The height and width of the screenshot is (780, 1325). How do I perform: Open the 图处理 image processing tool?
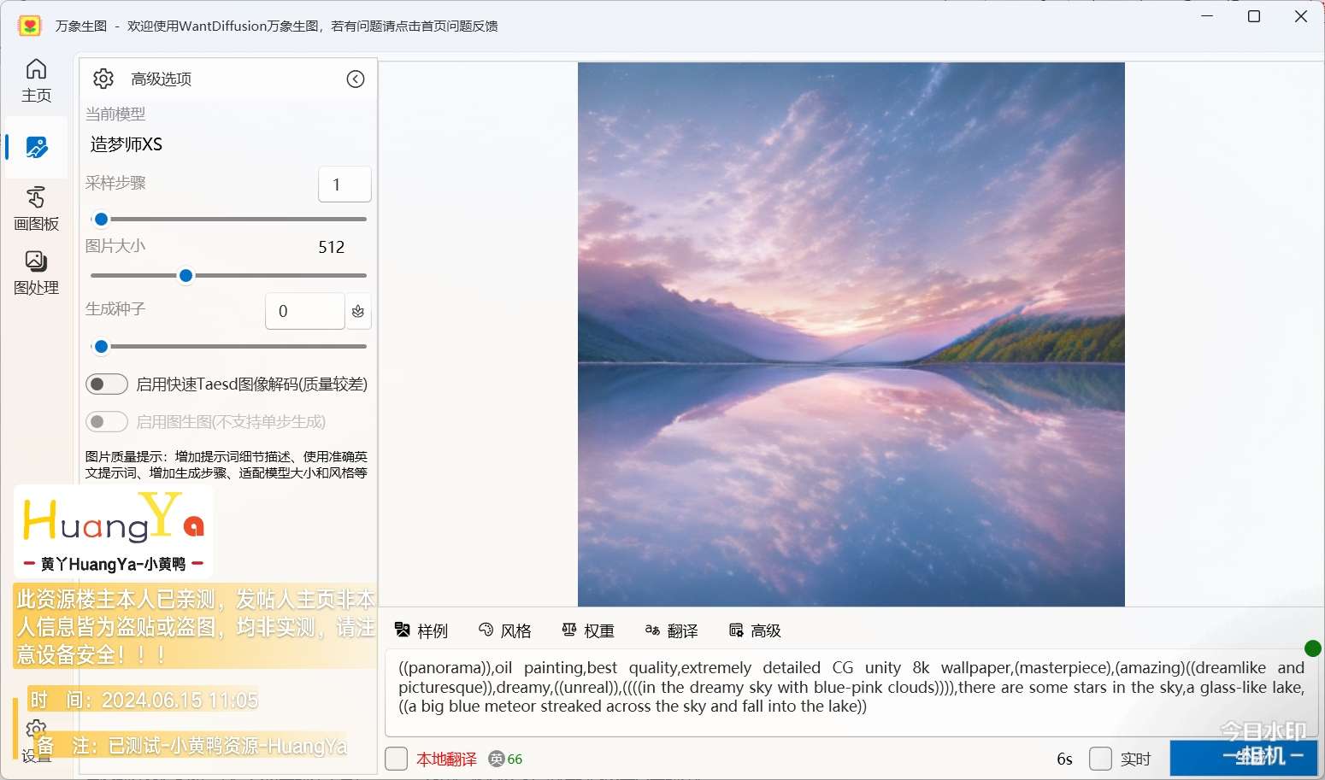[36, 273]
